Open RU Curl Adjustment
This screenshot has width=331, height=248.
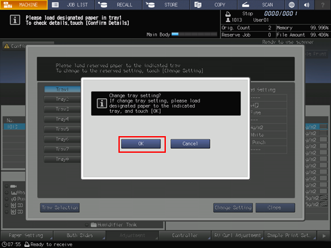(x=238, y=235)
